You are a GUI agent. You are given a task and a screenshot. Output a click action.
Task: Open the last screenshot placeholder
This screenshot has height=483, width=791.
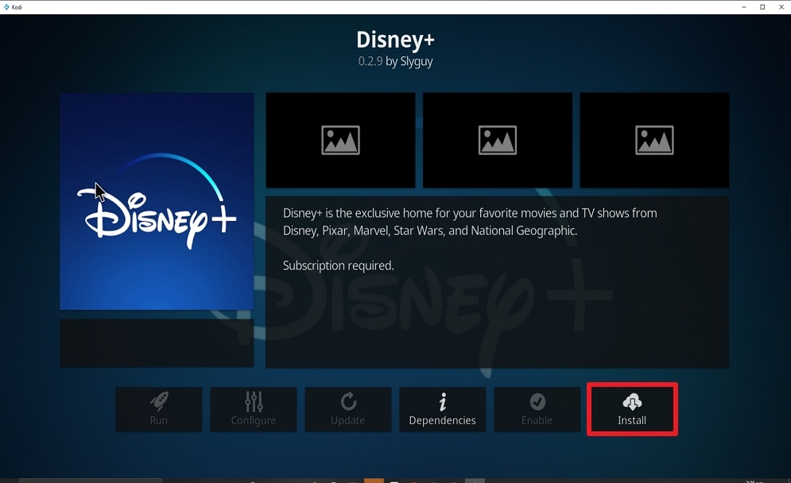[654, 140]
